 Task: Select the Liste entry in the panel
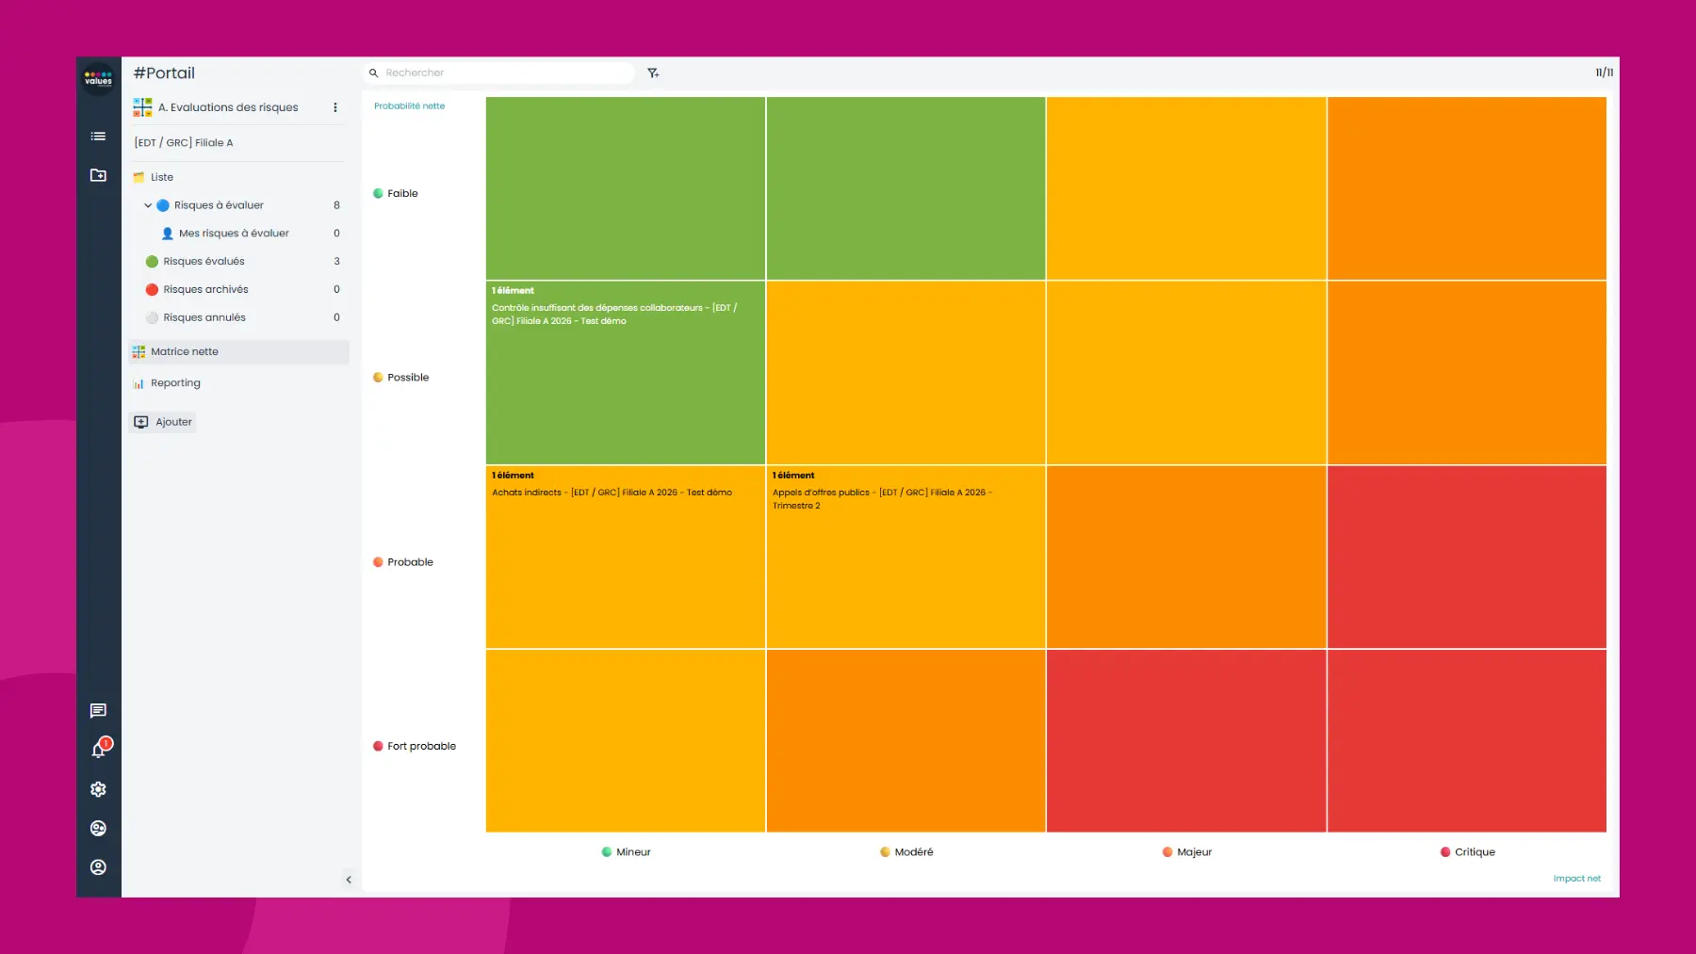click(160, 177)
